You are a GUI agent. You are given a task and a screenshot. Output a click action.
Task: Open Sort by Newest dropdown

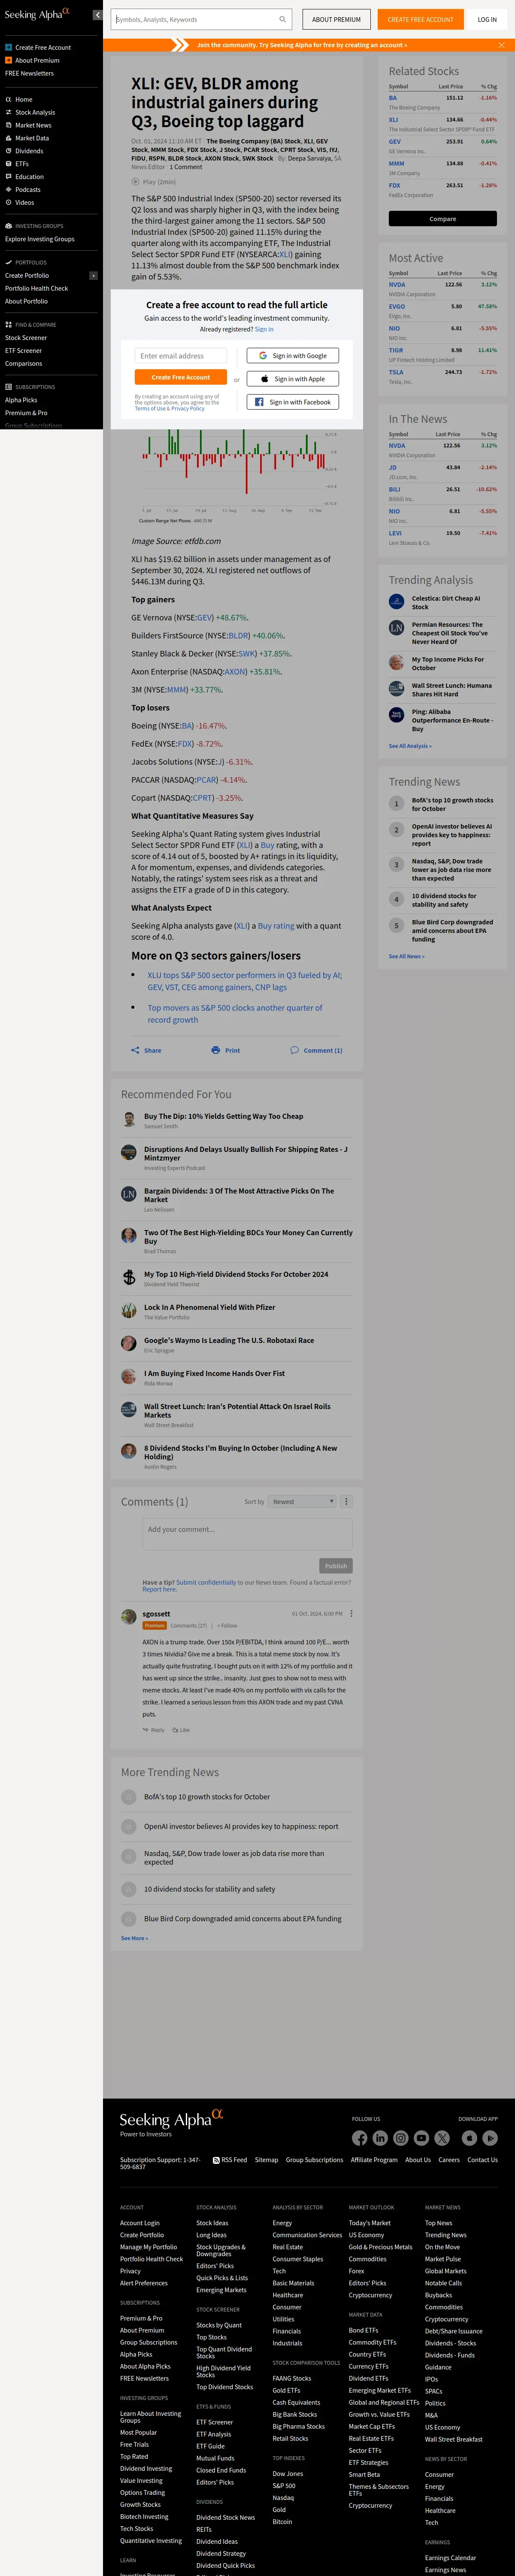click(303, 1501)
